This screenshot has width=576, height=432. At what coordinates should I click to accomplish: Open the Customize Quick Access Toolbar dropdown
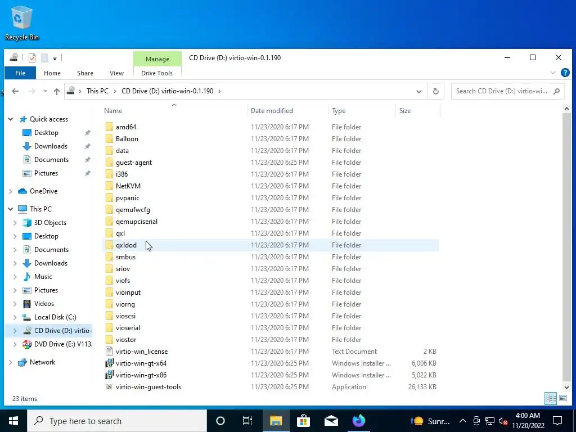[55, 58]
